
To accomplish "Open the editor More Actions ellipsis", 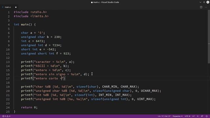I will [206, 7].
